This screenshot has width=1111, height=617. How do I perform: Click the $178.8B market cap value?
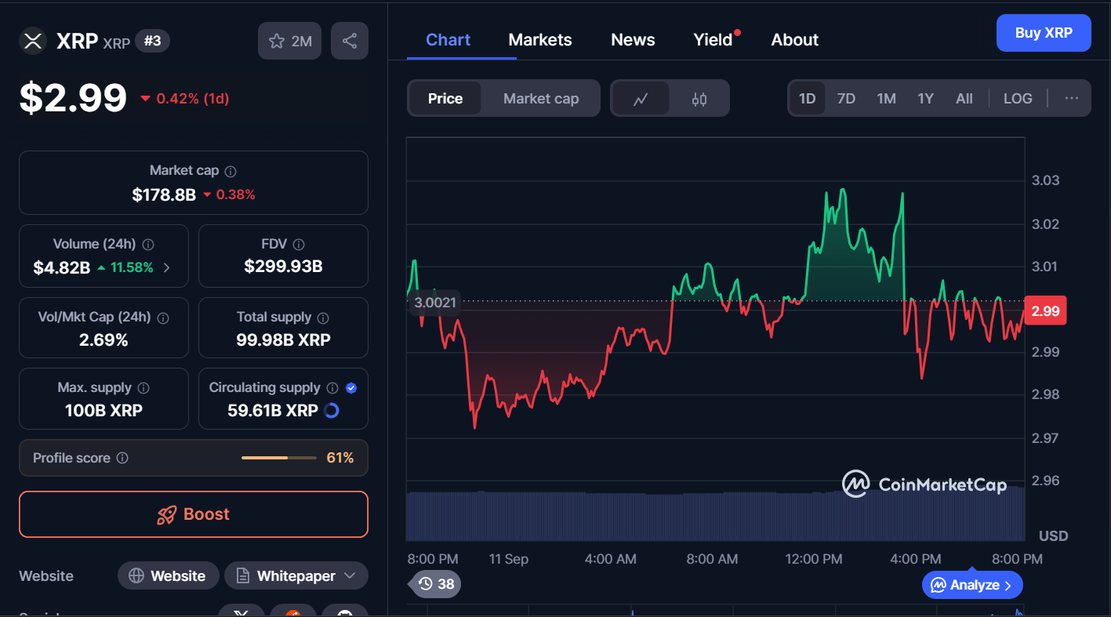[x=164, y=194]
